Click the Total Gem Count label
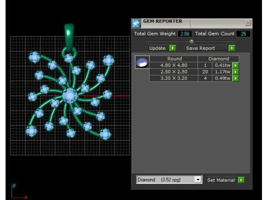 [x=215, y=34]
